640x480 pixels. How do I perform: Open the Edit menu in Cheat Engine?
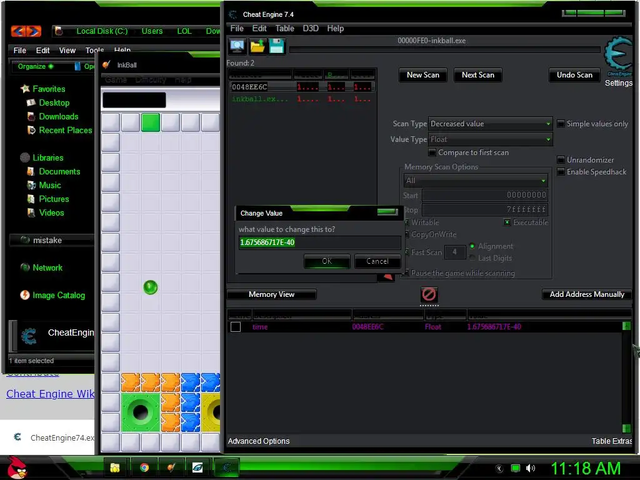(259, 28)
